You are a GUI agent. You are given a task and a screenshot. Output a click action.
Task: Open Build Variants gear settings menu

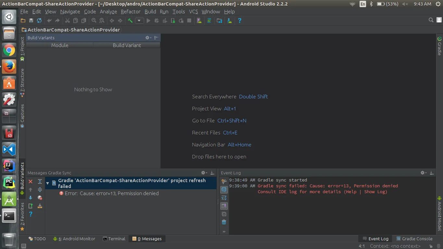pos(148,38)
